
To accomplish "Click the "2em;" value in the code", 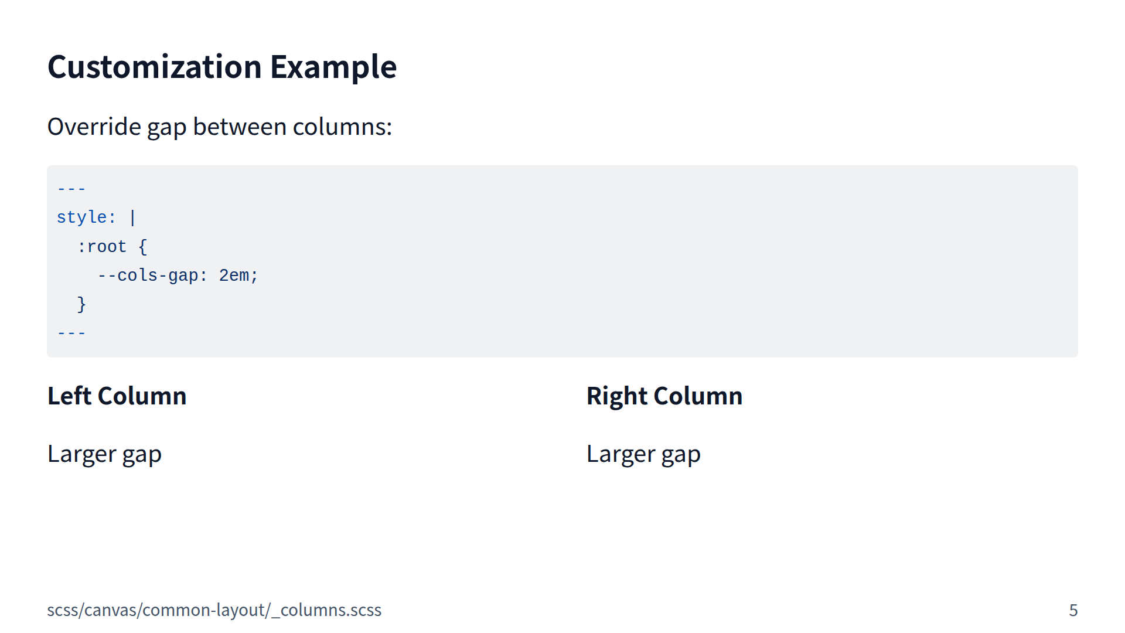I will pos(238,275).
